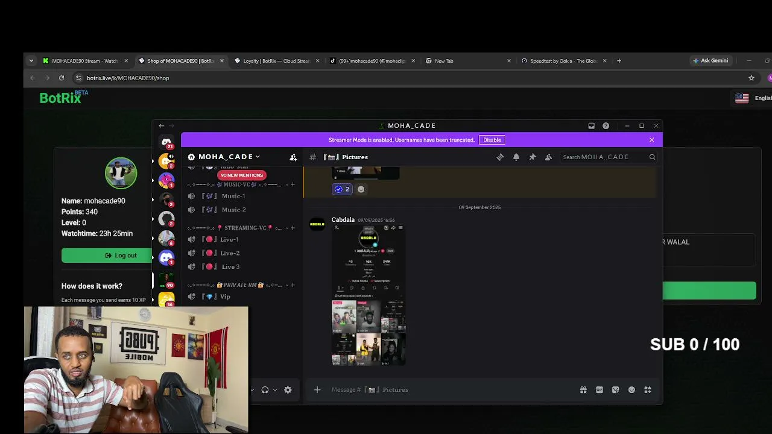
Task: Invite people to MOHA_CADE server icon
Action: 293,157
